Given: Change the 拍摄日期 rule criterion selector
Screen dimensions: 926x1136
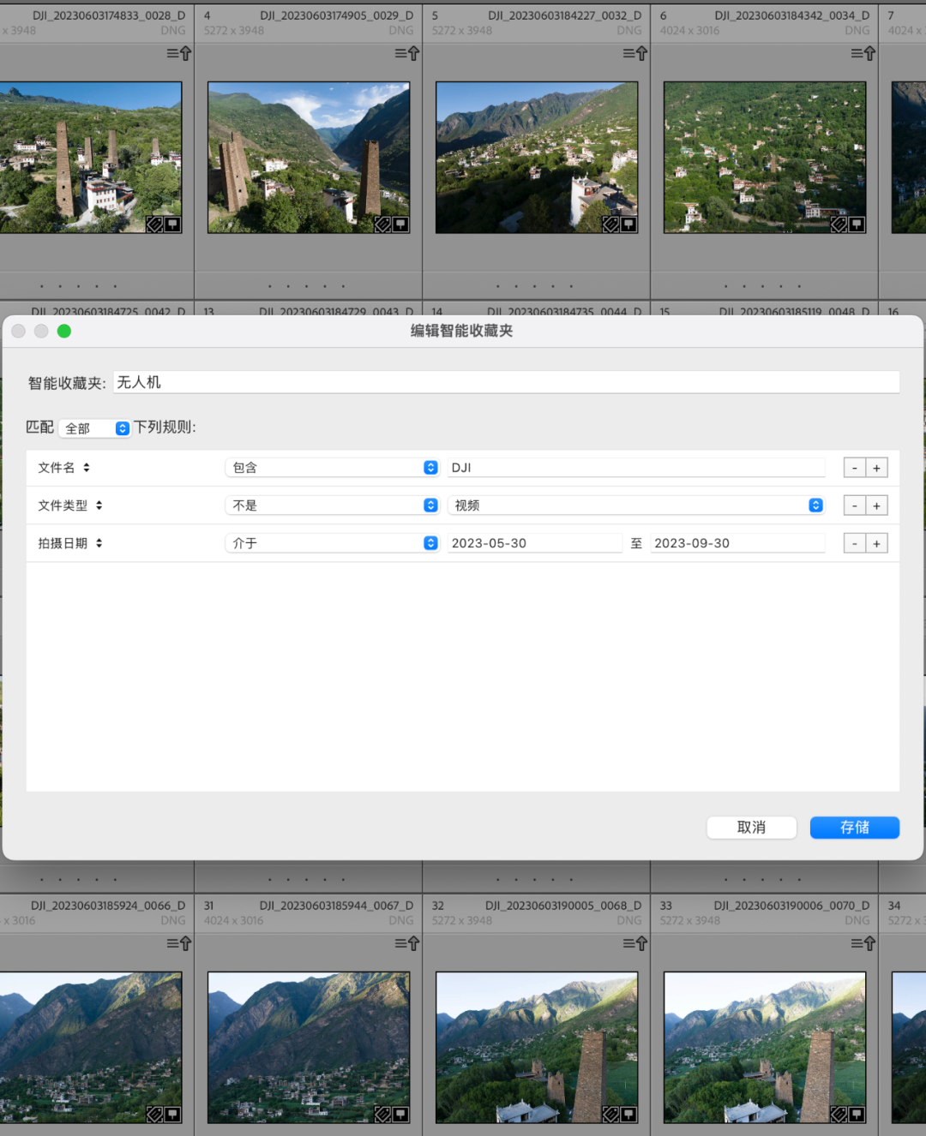Looking at the screenshot, I should point(70,543).
